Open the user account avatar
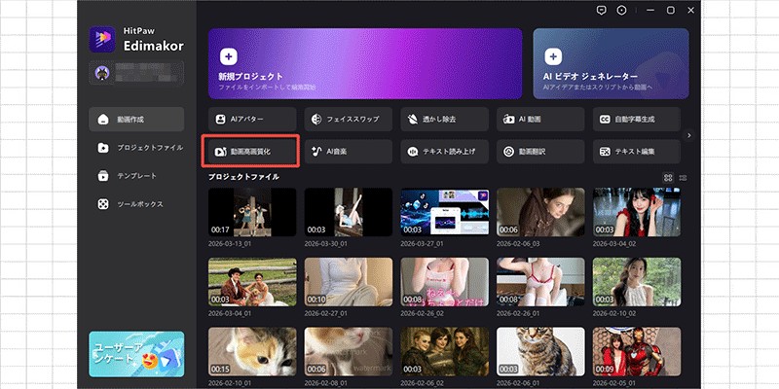This screenshot has height=389, width=779. click(103, 74)
